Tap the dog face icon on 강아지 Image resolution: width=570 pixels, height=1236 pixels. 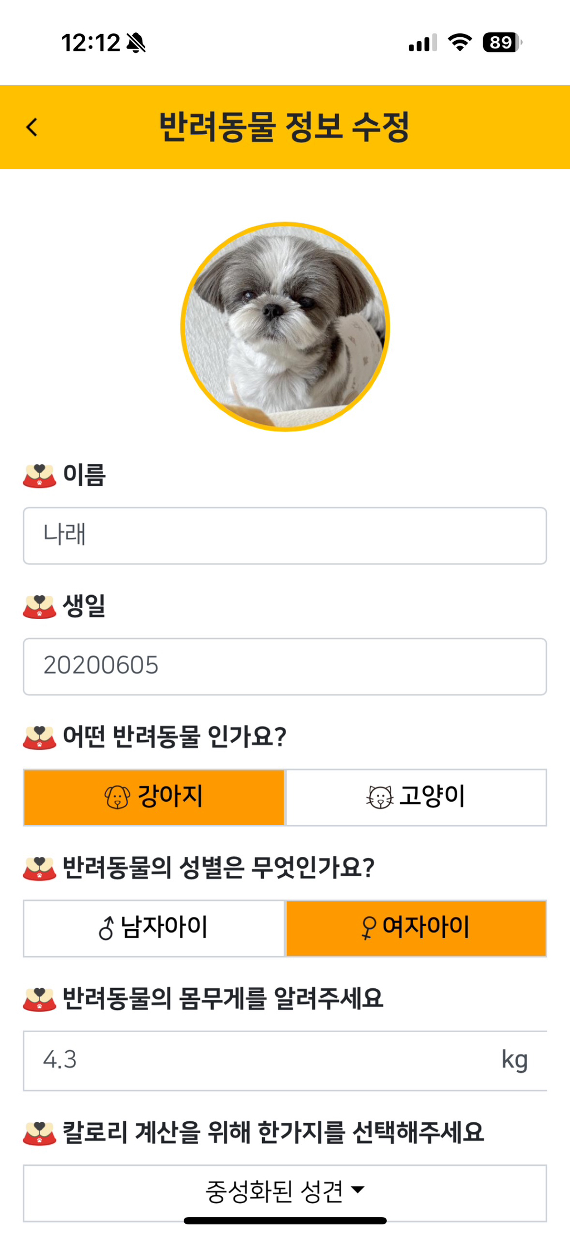click(x=117, y=797)
